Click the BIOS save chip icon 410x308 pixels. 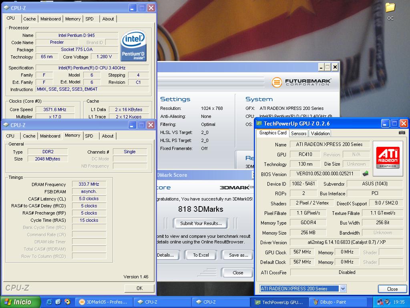pyautogui.click(x=366, y=174)
